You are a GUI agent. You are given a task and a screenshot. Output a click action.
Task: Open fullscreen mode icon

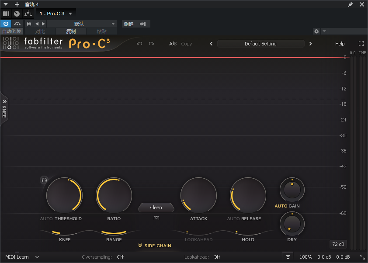click(x=361, y=43)
